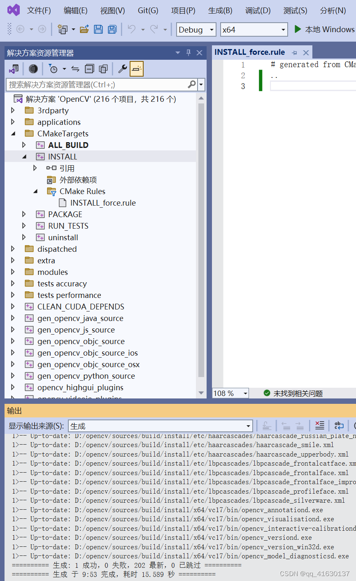Click sync with active document icon
Screen dimensions: 356x581
point(75,69)
